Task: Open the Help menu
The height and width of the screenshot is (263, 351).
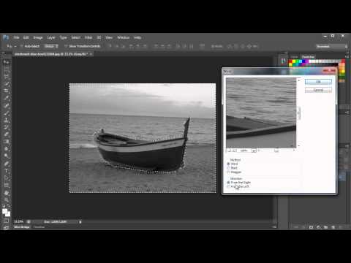Action: coord(137,37)
